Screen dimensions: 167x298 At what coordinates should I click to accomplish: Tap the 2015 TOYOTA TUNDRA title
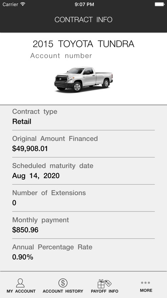pos(83,44)
